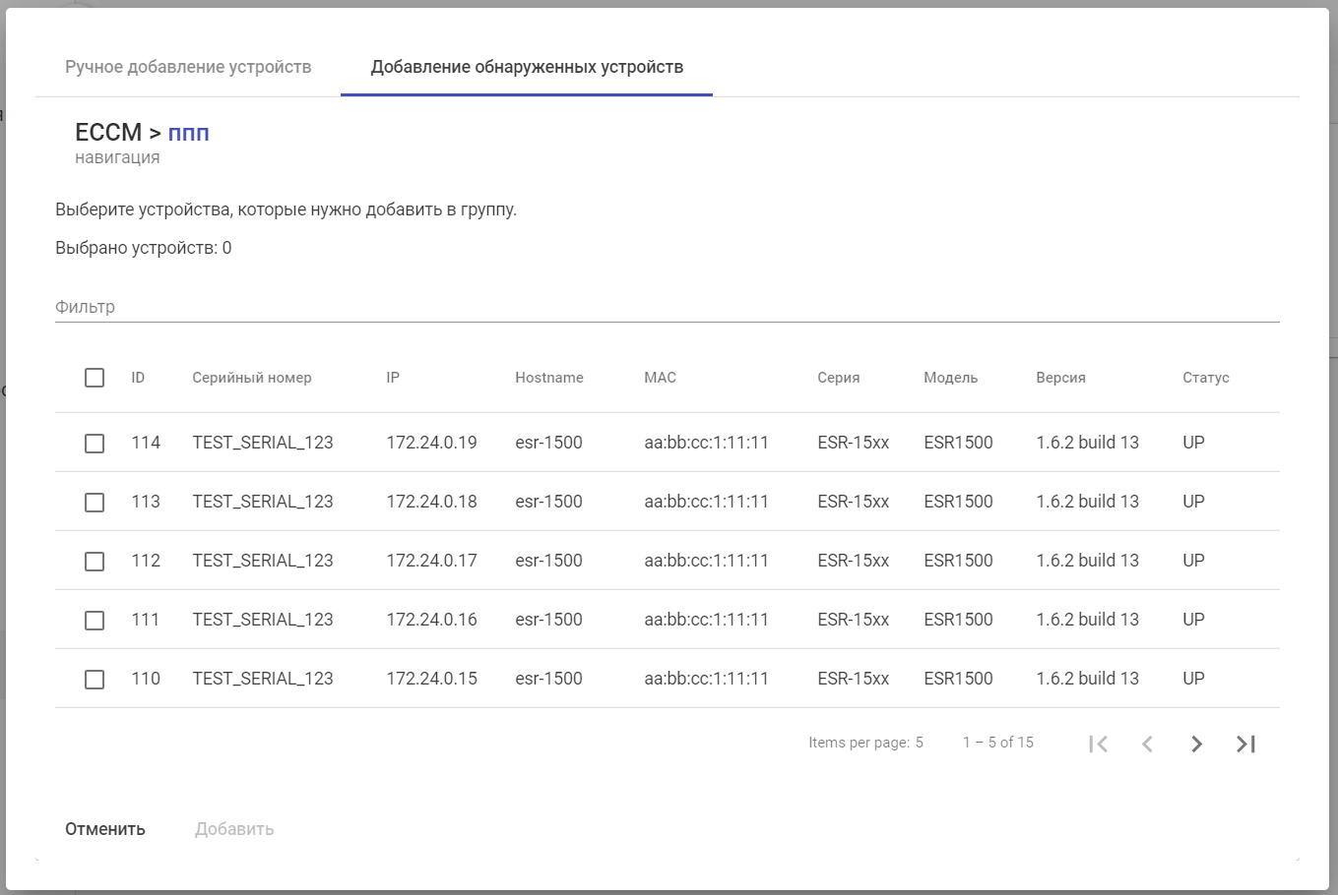Select device with IP 172.24.0.16
1338x895 pixels.
click(95, 621)
